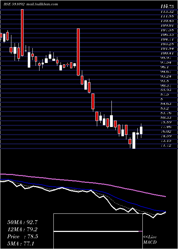The height and width of the screenshot is (249, 178).
Task: Select the 113.32 price axis label
Action: coord(166,11)
